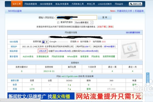Click the 点击下载 link
153x102 pixels.
click(x=102, y=27)
